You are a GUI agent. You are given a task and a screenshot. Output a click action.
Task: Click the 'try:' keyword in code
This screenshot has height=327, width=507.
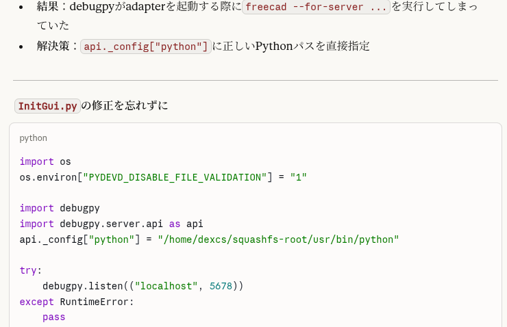coord(31,270)
